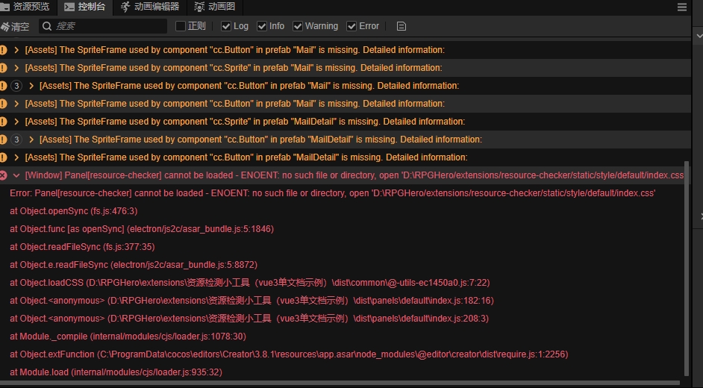Disable the Warning filter checkbox

tap(298, 26)
